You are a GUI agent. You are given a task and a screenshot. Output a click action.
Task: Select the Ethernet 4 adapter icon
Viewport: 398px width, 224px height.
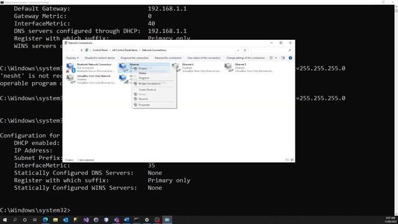point(176,68)
